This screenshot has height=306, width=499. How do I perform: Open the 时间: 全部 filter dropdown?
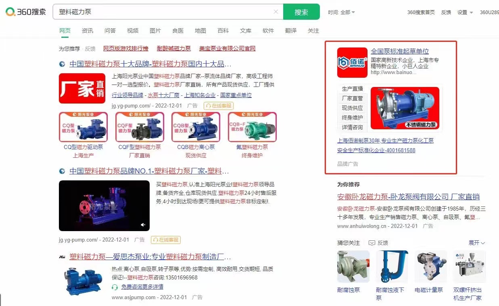pos(341,12)
